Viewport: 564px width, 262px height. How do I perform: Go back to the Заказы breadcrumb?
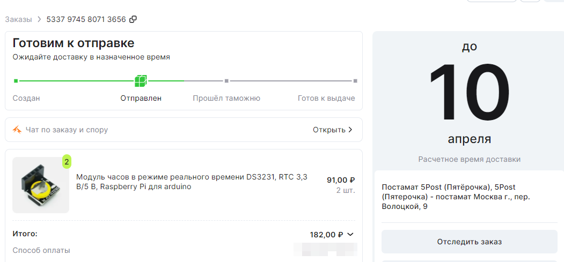(x=18, y=19)
